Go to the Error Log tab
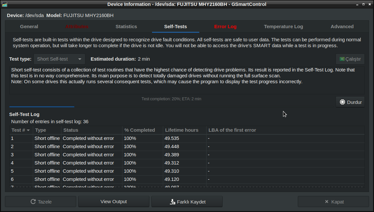The image size is (374, 212). click(225, 27)
